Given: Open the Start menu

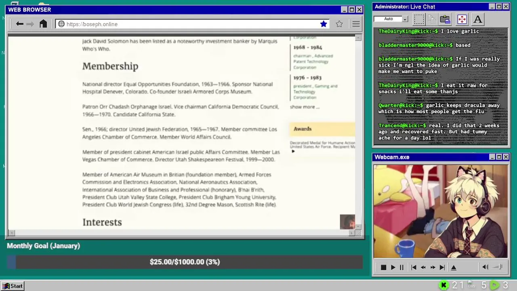Looking at the screenshot, I should coord(12,286).
